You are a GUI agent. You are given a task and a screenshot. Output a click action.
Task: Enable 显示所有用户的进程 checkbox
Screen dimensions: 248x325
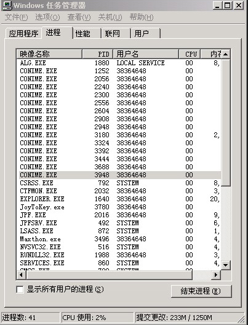click(20, 289)
